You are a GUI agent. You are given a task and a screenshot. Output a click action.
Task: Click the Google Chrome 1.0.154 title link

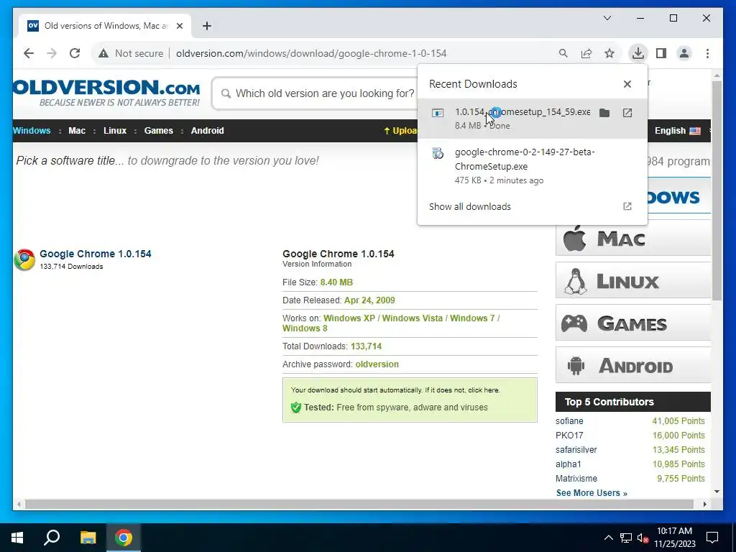pos(96,254)
